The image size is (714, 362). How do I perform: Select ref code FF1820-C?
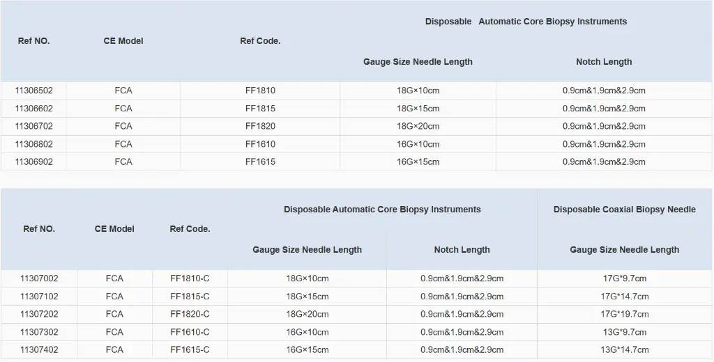190,315
